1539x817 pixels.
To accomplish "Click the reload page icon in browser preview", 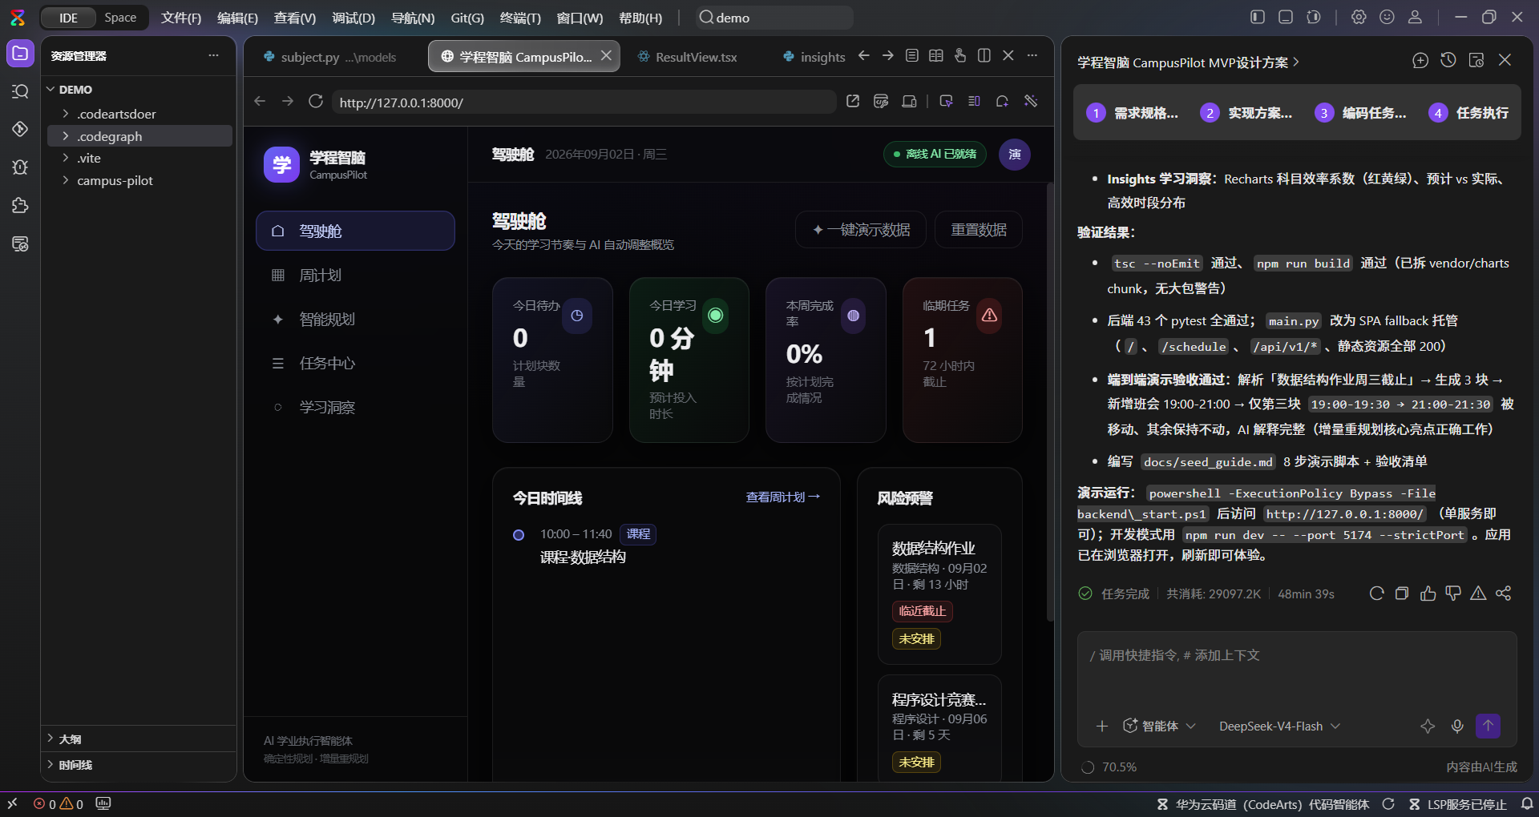I will click(x=316, y=101).
